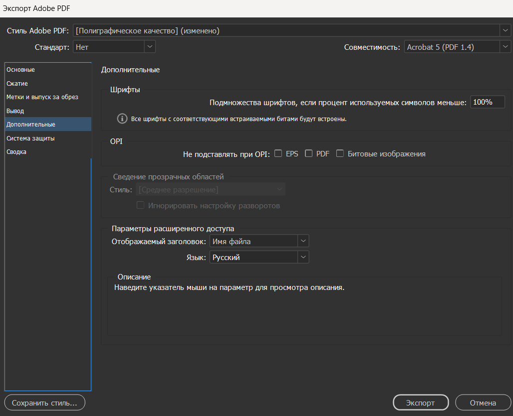This screenshot has width=513, height=416.
Task: Open Совместимость dropdown with Acrobat 5
Action: pyautogui.click(x=458, y=47)
